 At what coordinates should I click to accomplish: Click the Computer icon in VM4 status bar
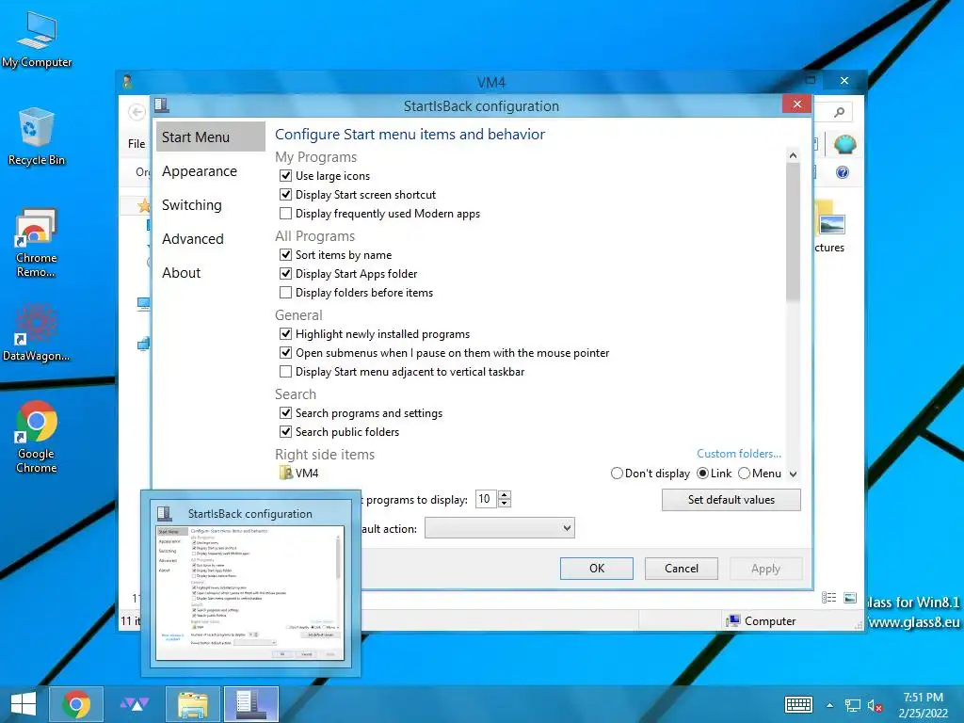pos(732,621)
